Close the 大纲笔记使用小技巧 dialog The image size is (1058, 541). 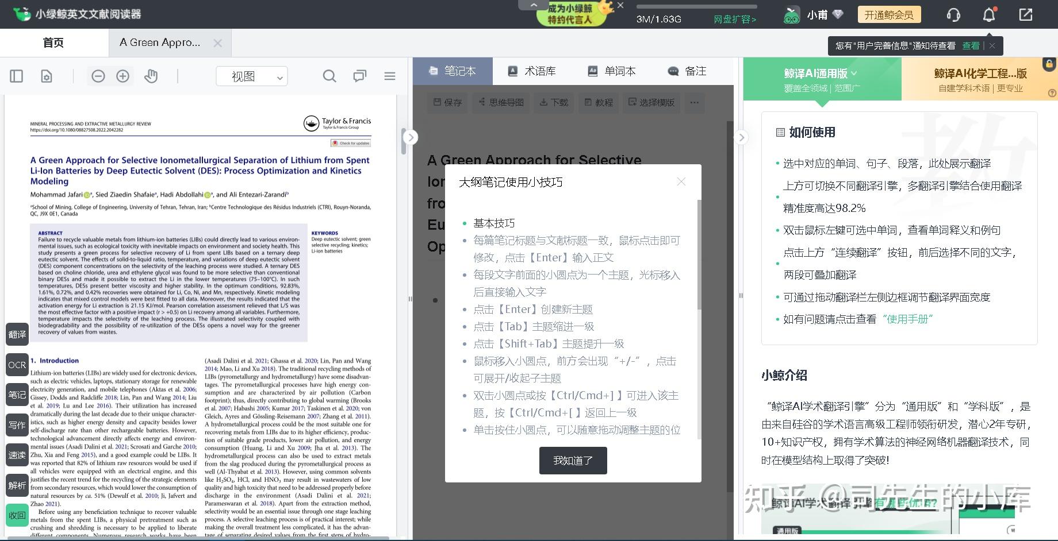[x=681, y=181]
